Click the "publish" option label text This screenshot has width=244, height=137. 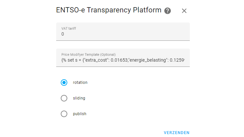click(x=80, y=114)
